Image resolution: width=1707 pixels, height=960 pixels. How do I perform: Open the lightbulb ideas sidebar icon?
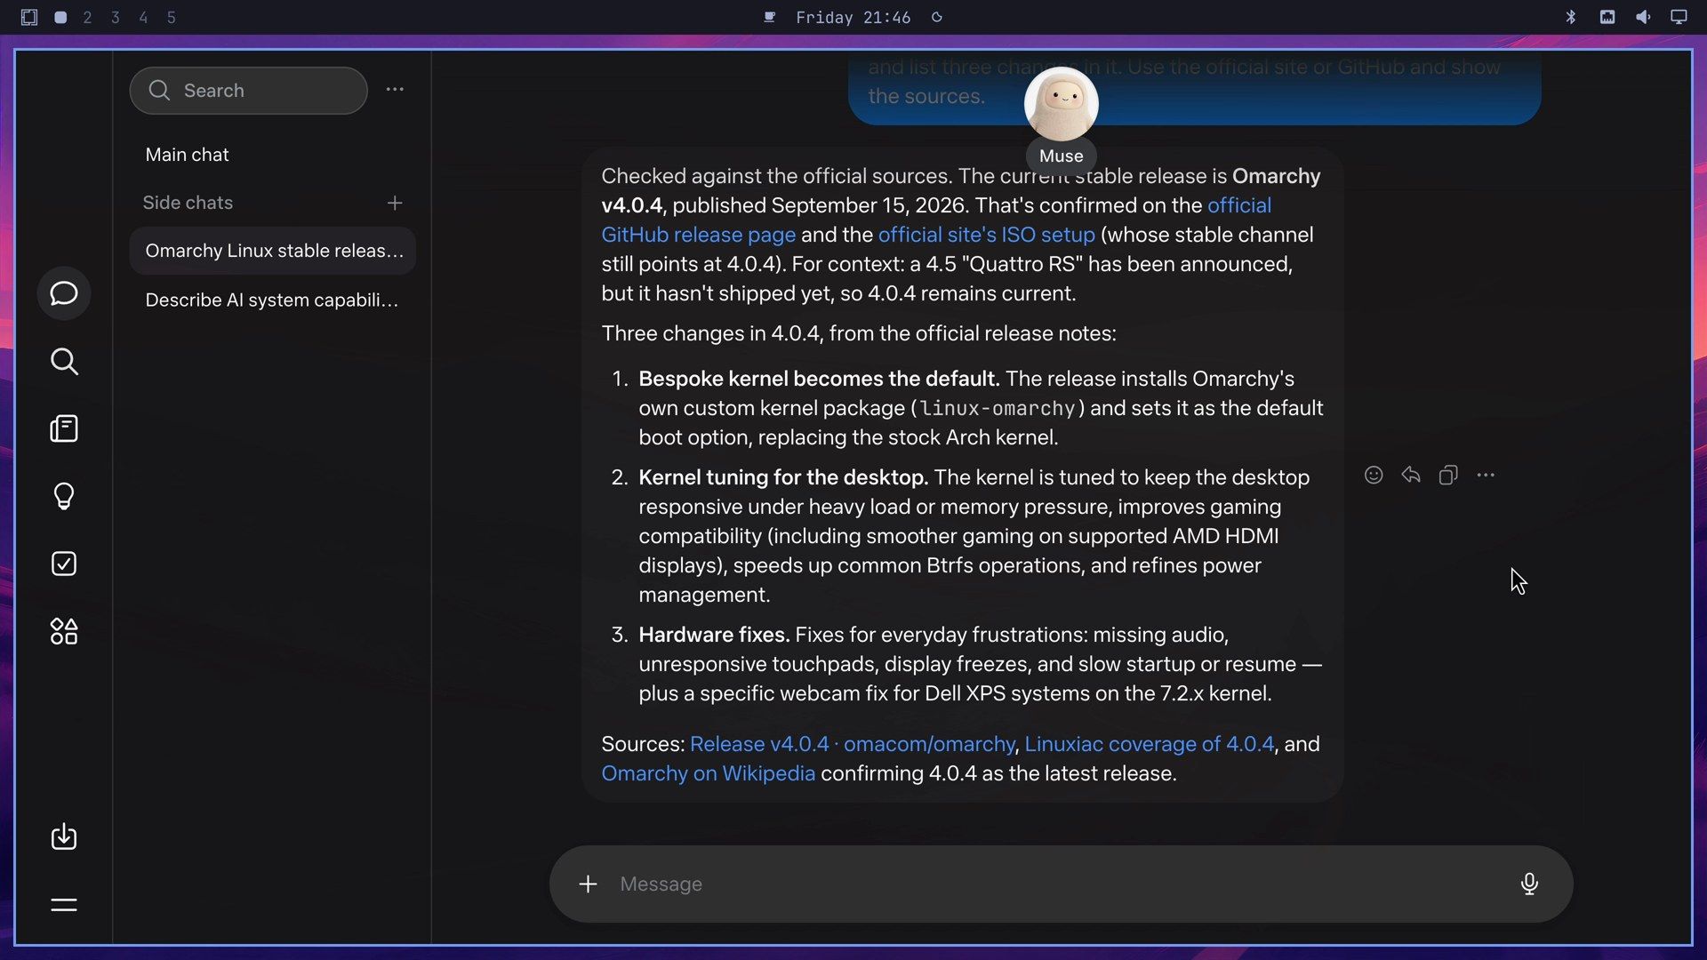point(64,496)
